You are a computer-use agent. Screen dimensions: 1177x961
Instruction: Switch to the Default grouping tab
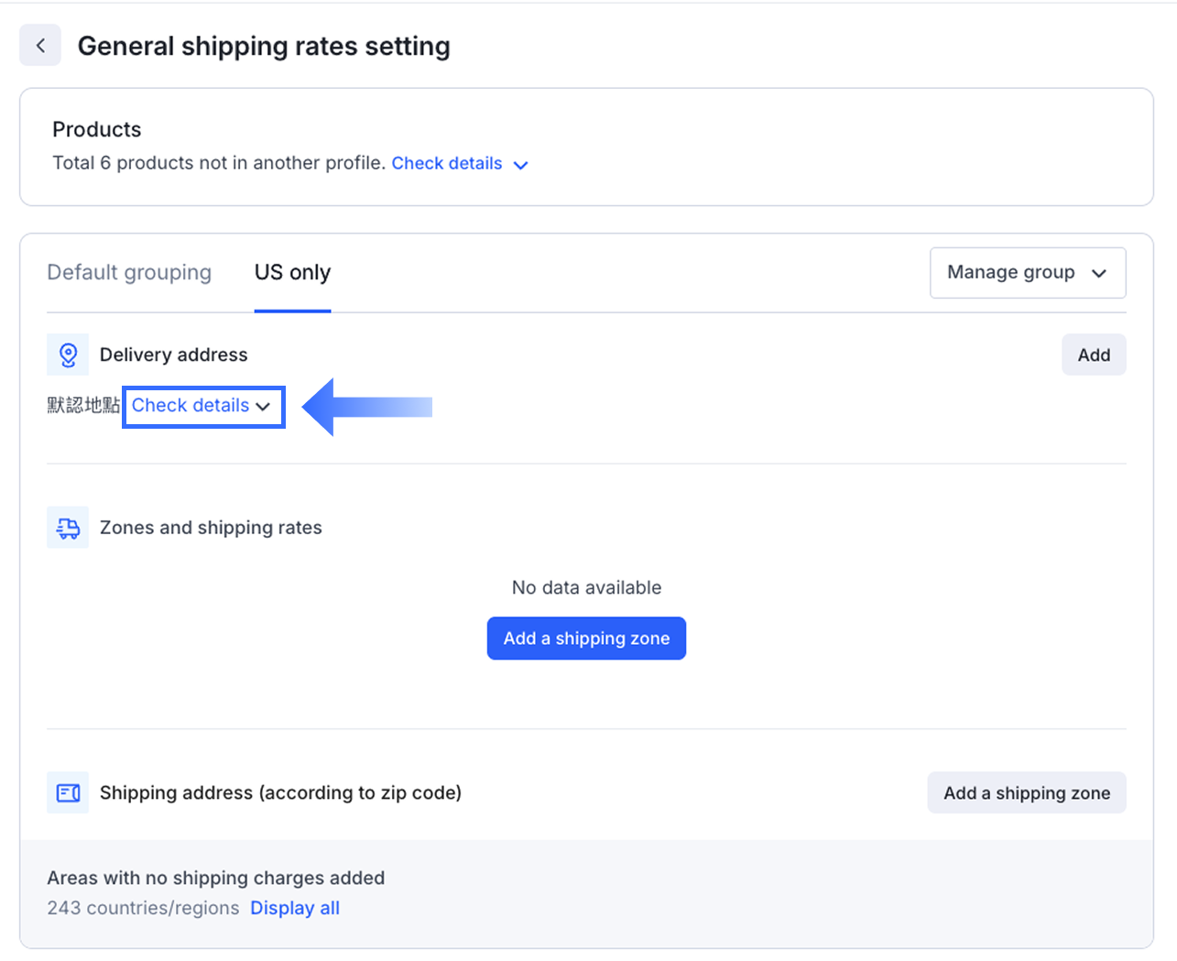(129, 273)
